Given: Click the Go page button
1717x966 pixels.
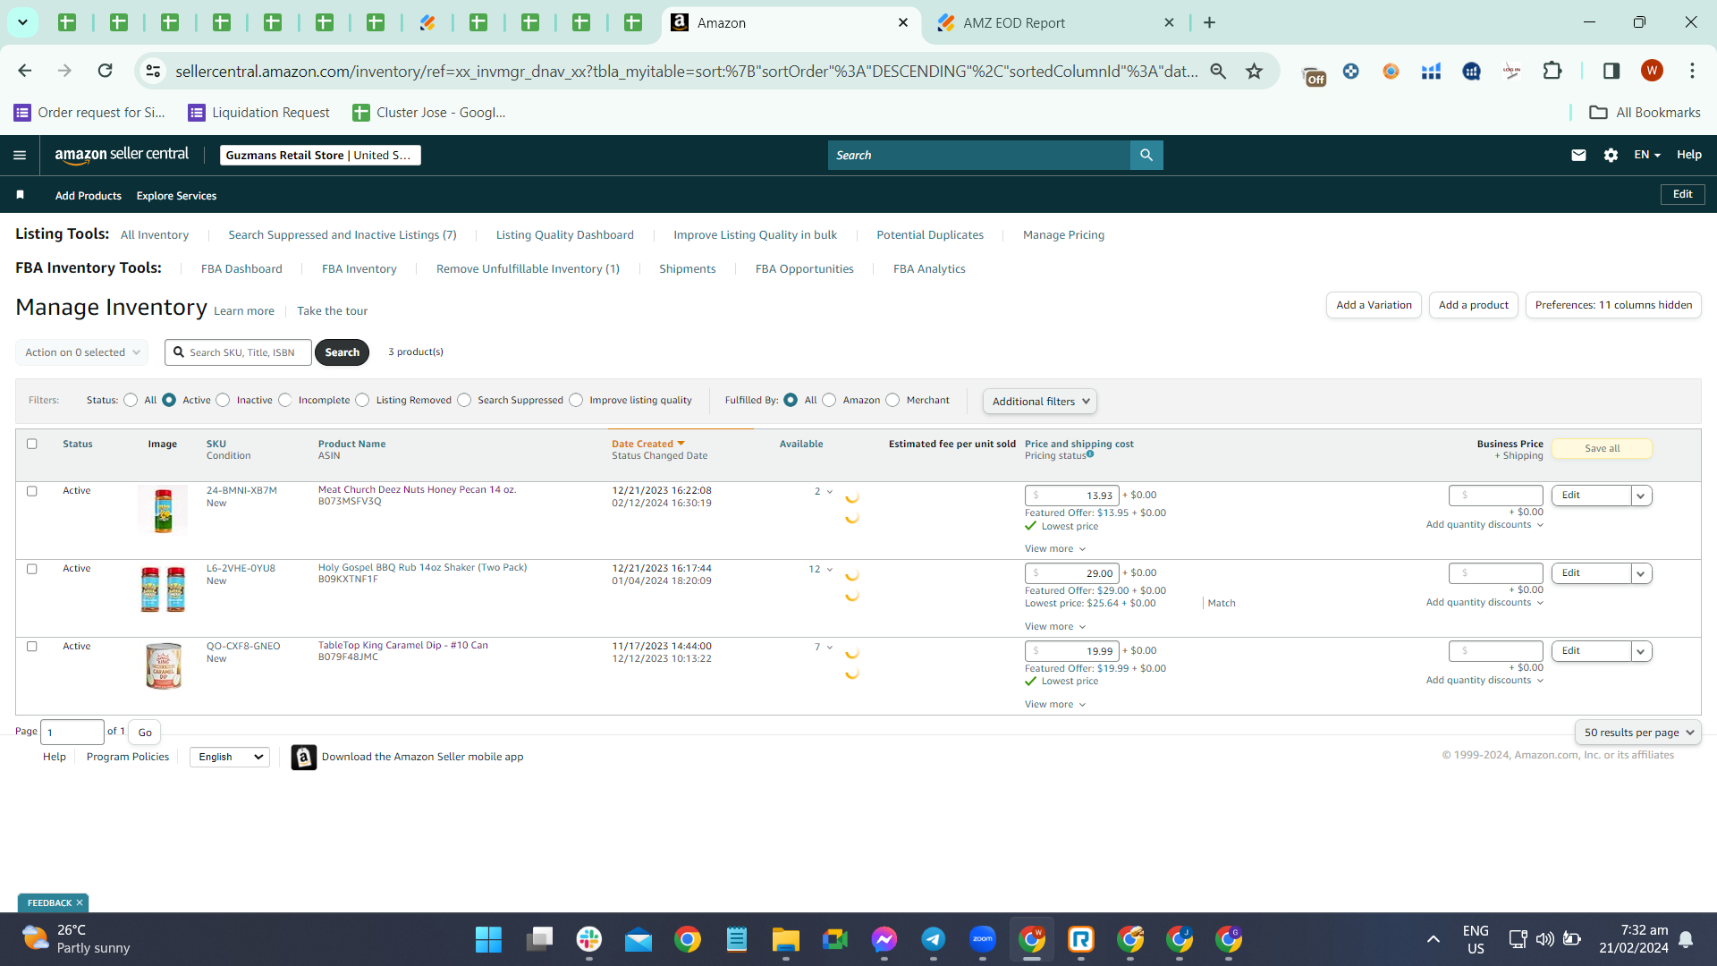Looking at the screenshot, I should point(145,733).
